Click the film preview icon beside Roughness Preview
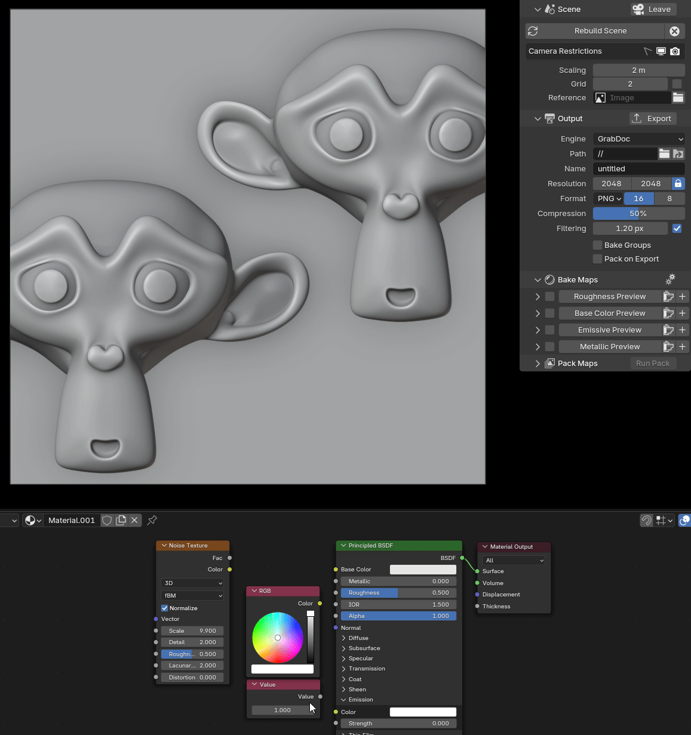 click(668, 296)
